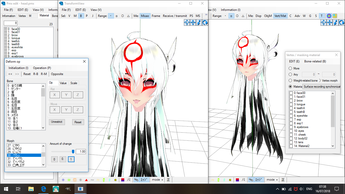Click the orbit navigation icon in right PMX view
The image size is (345, 194).
[324, 23]
